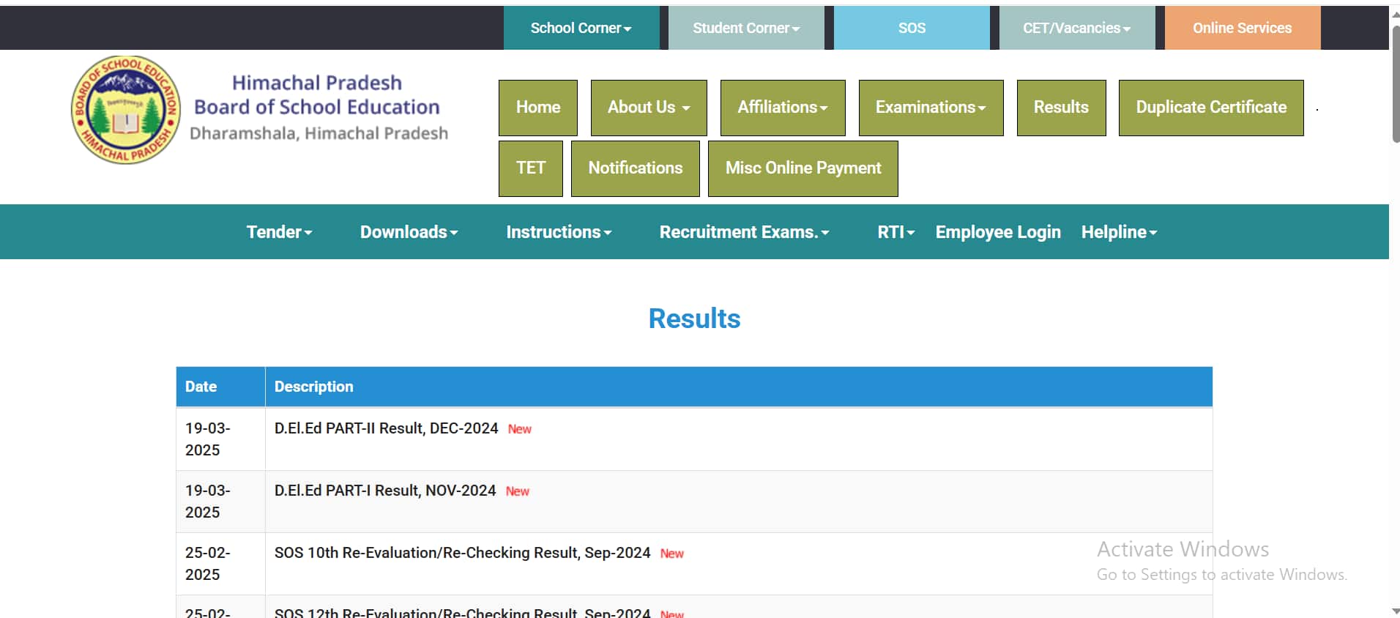Go to the SOS section
Viewport: 1400px width, 618px height.
point(912,28)
